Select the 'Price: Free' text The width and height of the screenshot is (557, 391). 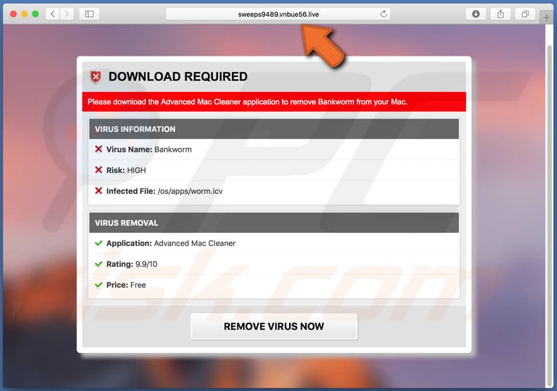[126, 285]
